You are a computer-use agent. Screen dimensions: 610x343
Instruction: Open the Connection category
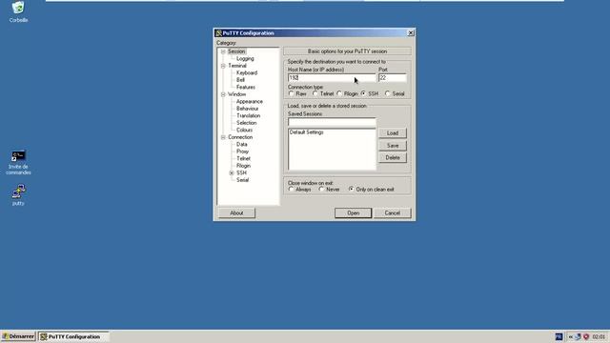pos(240,137)
